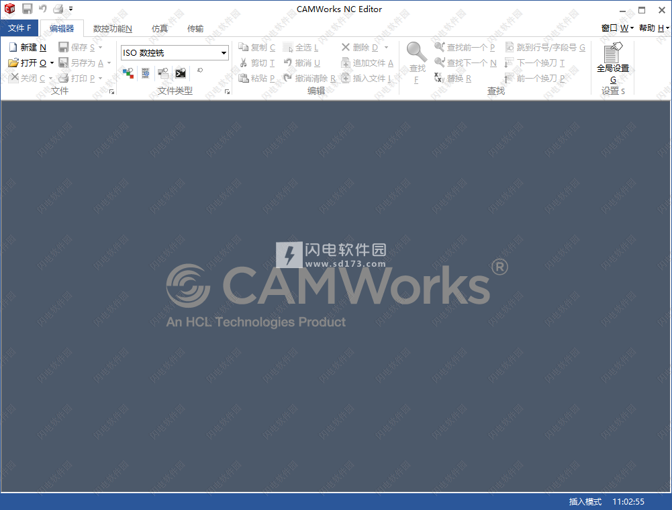Click the 保存 S save button
The image size is (672, 510).
[x=77, y=48]
